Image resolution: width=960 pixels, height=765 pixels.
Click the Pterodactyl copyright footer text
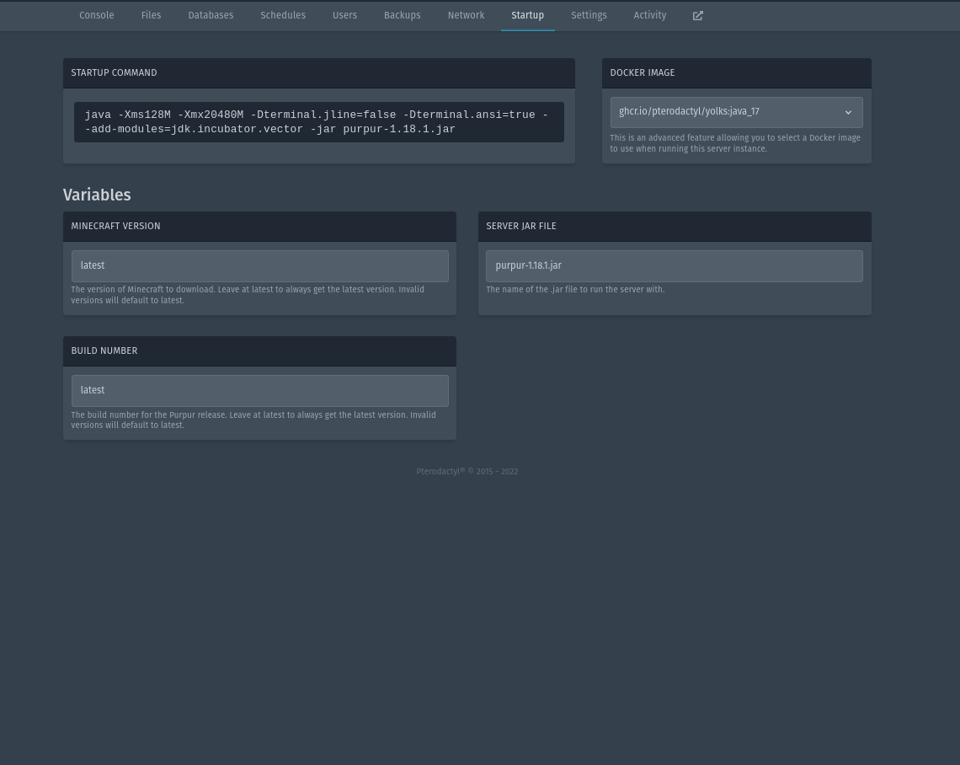(x=467, y=472)
